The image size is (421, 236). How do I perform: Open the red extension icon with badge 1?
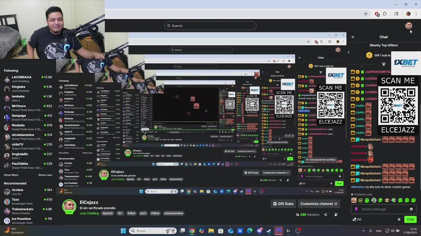[377, 14]
